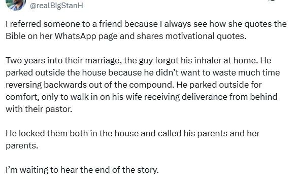Click the line starting "Two years into their marriage"
297x190 pixels.
tap(139, 61)
